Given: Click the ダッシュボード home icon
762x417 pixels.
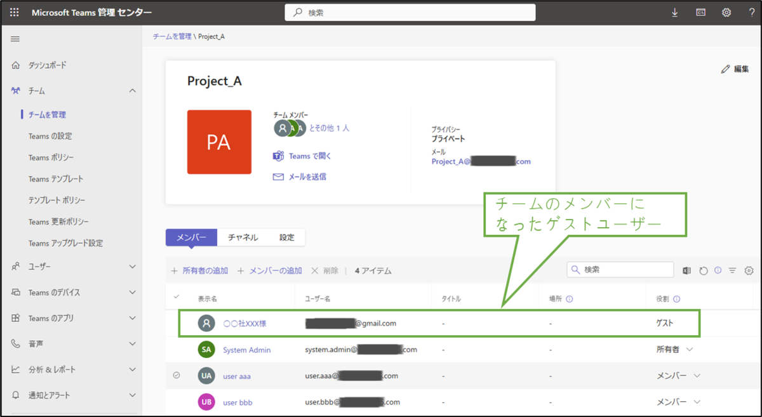Looking at the screenshot, I should tap(16, 65).
